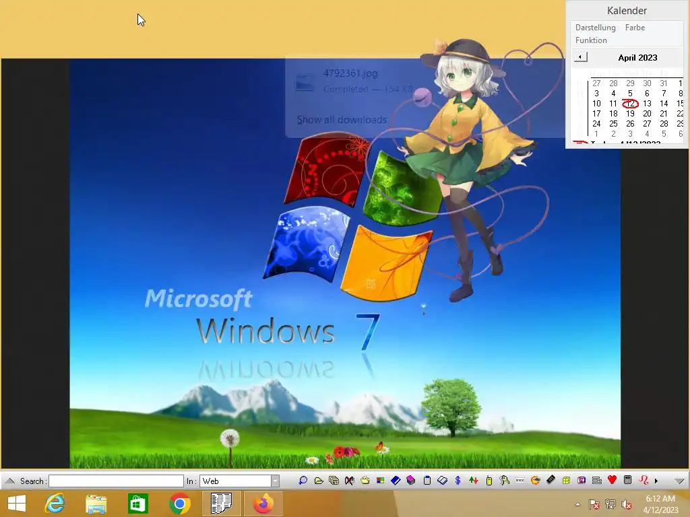Click inside the Search text field
The height and width of the screenshot is (517, 690).
(x=116, y=481)
